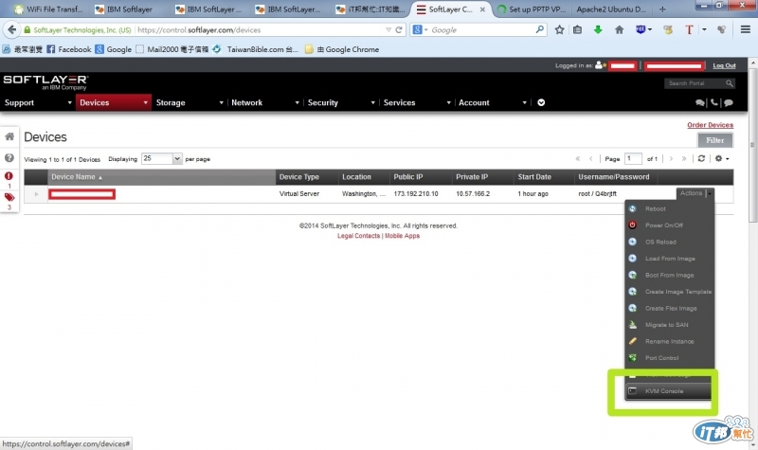
Task: Open the Support menu dropdown
Action: click(x=38, y=102)
